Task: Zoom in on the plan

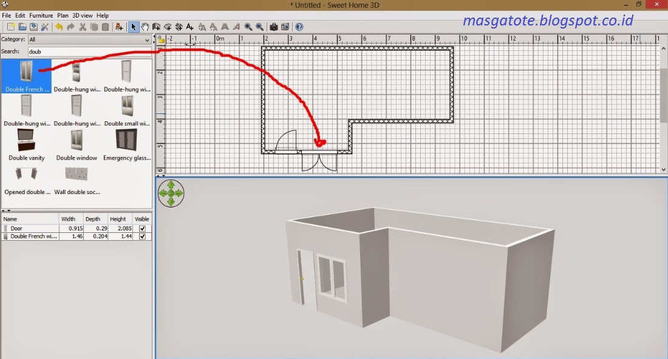Action: [x=248, y=27]
